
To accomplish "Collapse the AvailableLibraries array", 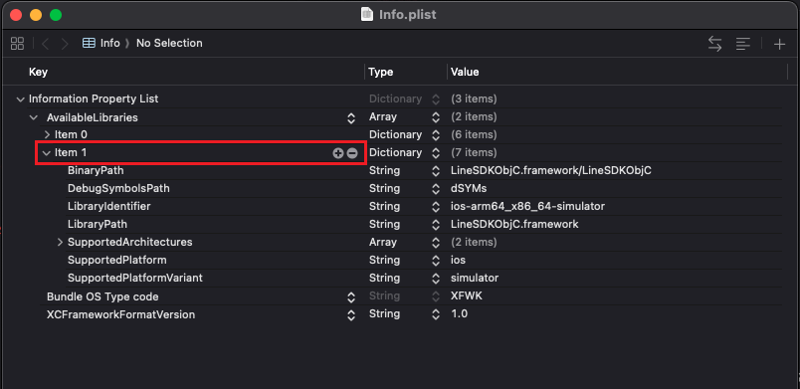I will pyautogui.click(x=34, y=117).
